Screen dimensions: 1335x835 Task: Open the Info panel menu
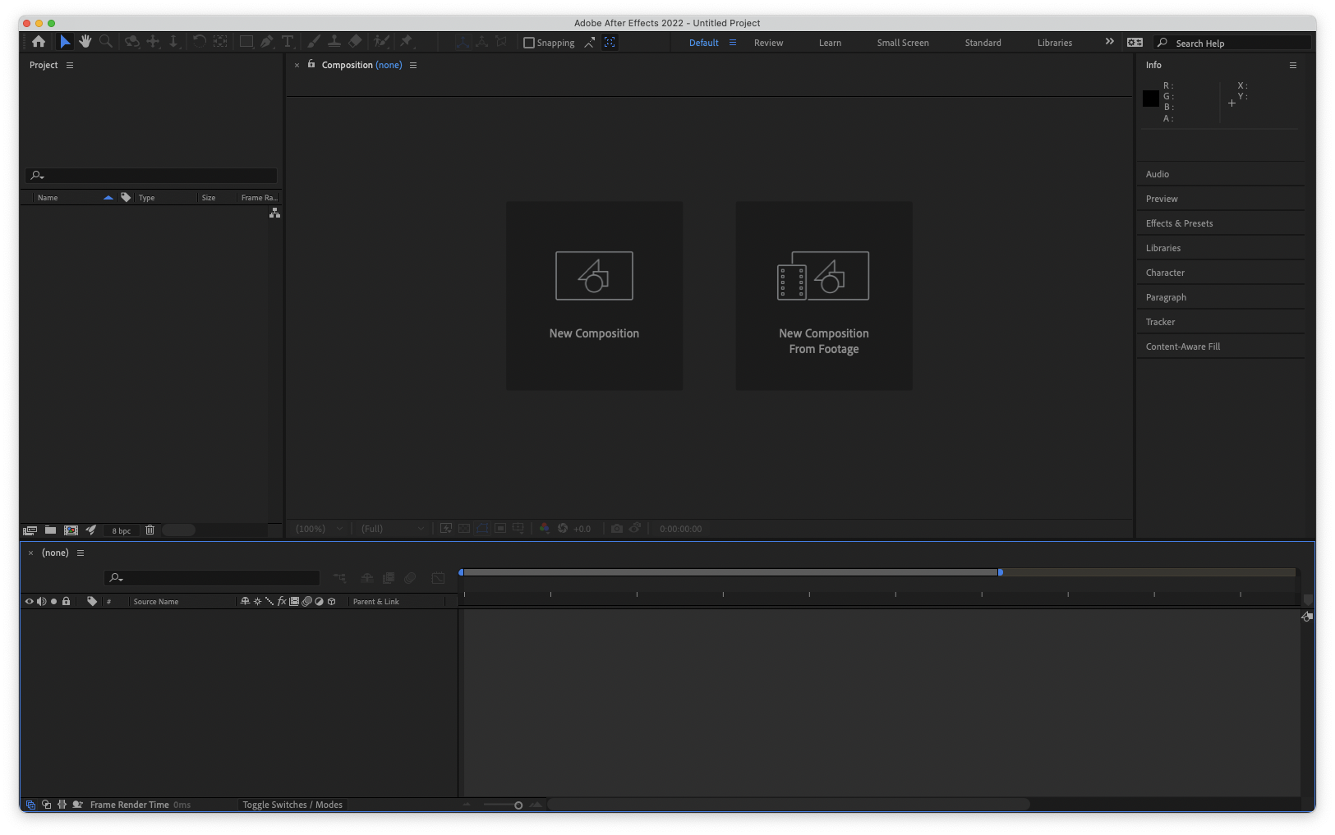[1292, 65]
